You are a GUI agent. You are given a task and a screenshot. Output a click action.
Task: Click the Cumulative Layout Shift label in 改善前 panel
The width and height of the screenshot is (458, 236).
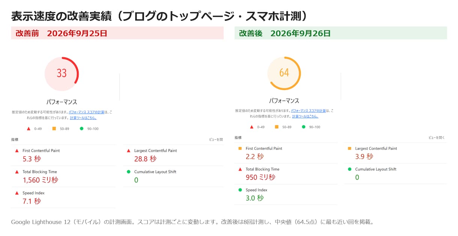coord(155,172)
